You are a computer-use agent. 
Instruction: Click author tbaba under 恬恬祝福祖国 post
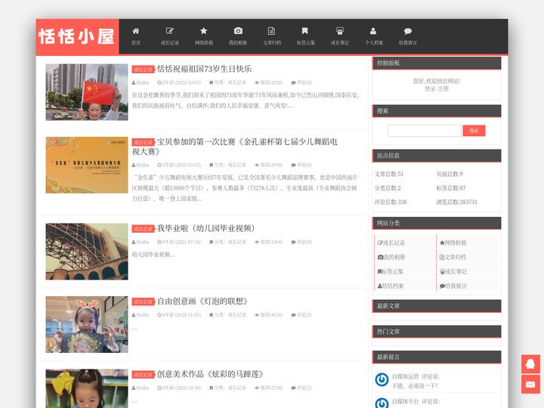pos(141,82)
